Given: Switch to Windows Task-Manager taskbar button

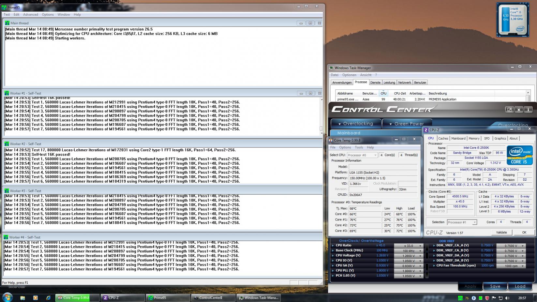Looking at the screenshot, I should [x=259, y=298].
